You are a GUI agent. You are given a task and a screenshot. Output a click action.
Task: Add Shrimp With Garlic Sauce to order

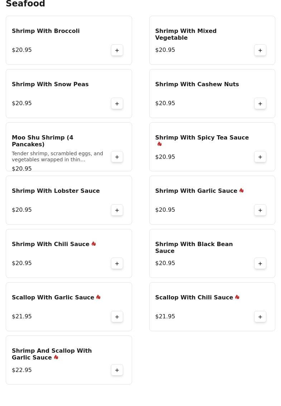[x=260, y=210]
